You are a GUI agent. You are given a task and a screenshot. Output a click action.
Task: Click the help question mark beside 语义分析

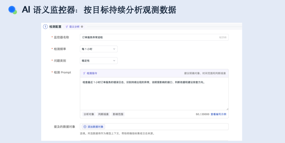(x=82, y=27)
